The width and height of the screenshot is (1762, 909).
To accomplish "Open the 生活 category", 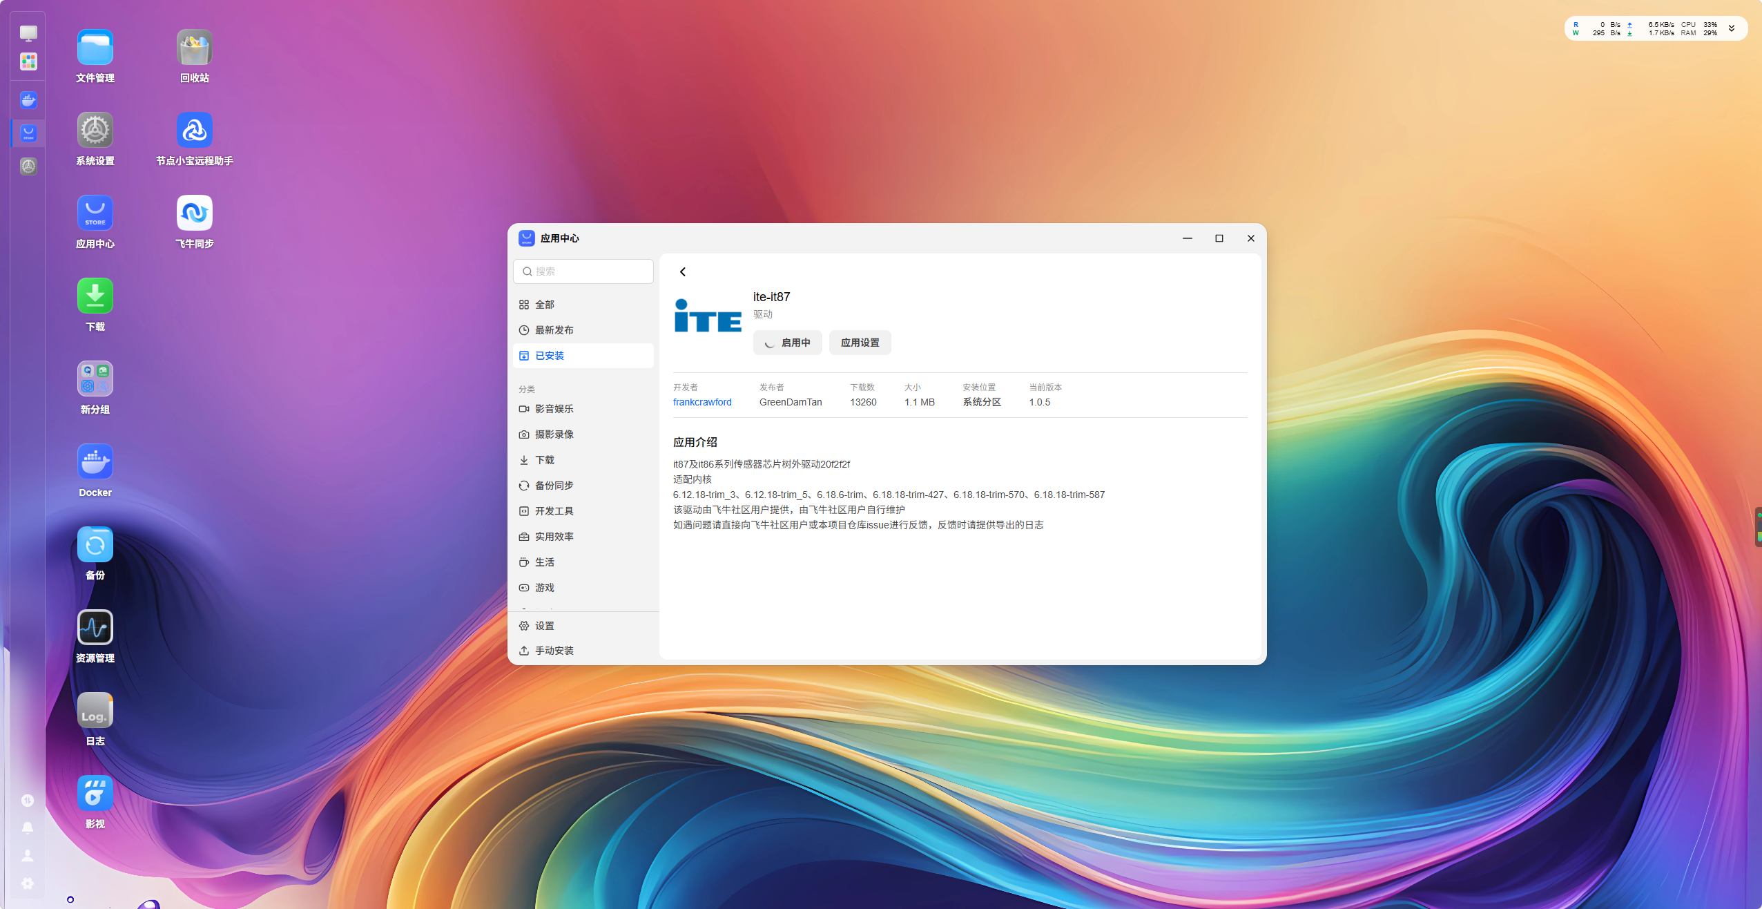I will pyautogui.click(x=583, y=562).
